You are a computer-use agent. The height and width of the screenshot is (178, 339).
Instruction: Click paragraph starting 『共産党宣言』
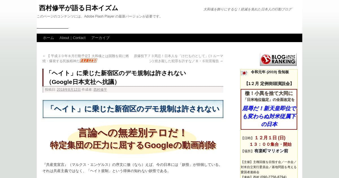[x=132, y=168]
